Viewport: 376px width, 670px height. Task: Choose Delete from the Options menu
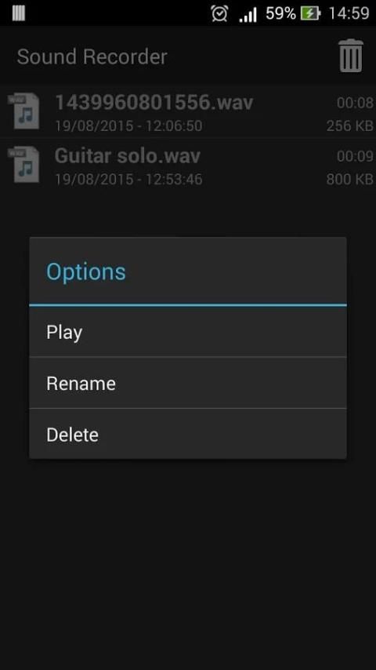coord(188,434)
